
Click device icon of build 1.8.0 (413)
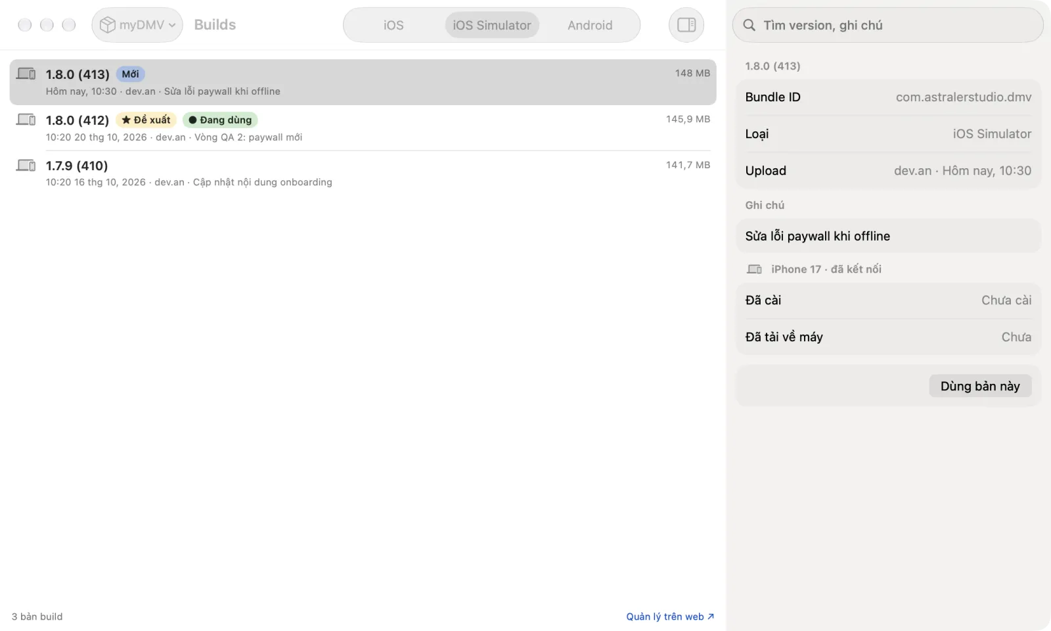[x=26, y=74]
